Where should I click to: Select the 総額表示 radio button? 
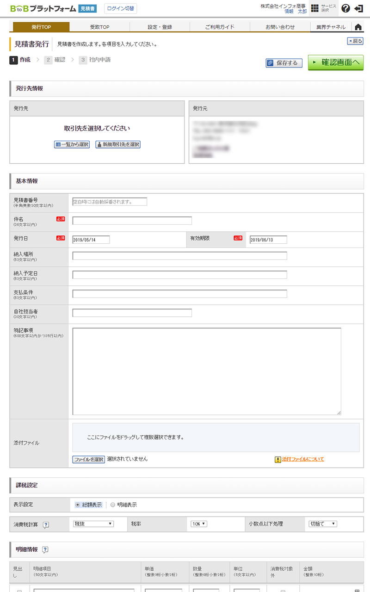pos(77,505)
